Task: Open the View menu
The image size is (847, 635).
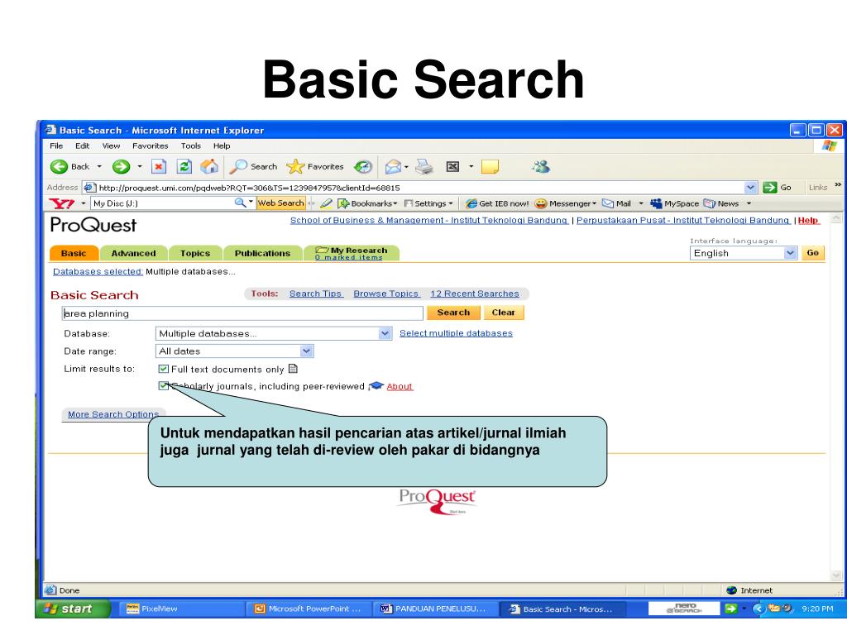Action: coord(112,146)
